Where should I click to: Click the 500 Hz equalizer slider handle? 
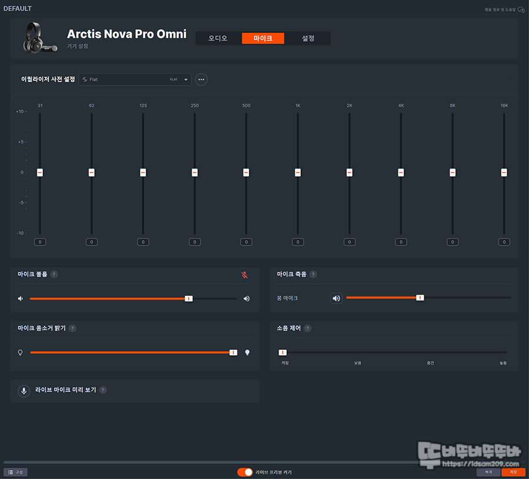[x=246, y=173]
